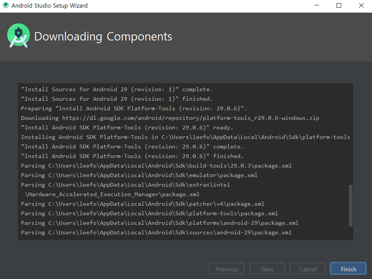Click the log panel vertical scrollbar

coord(350,206)
